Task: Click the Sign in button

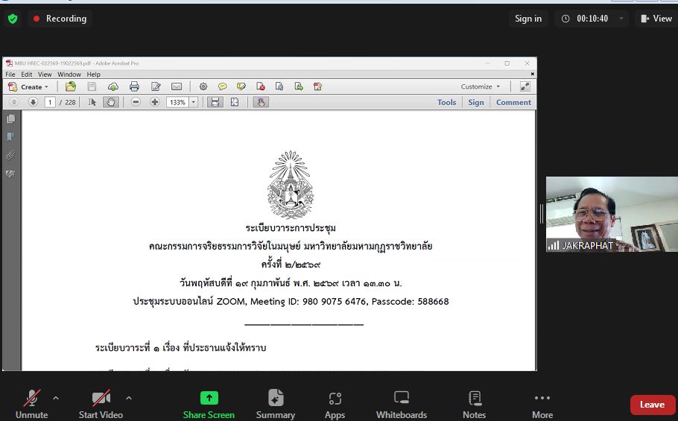Action: (528, 19)
